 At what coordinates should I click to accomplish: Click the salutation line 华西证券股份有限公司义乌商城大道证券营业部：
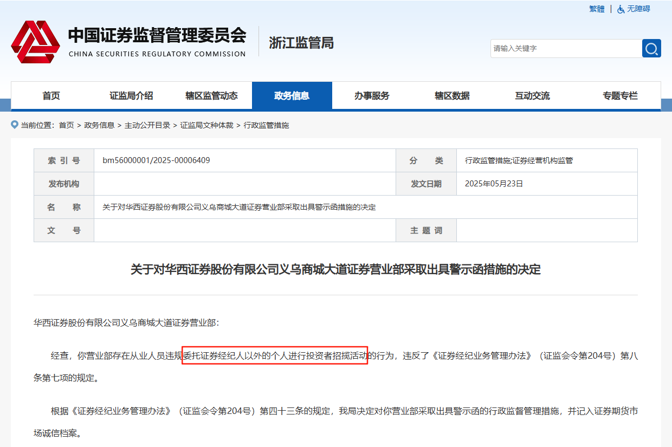click(x=126, y=323)
